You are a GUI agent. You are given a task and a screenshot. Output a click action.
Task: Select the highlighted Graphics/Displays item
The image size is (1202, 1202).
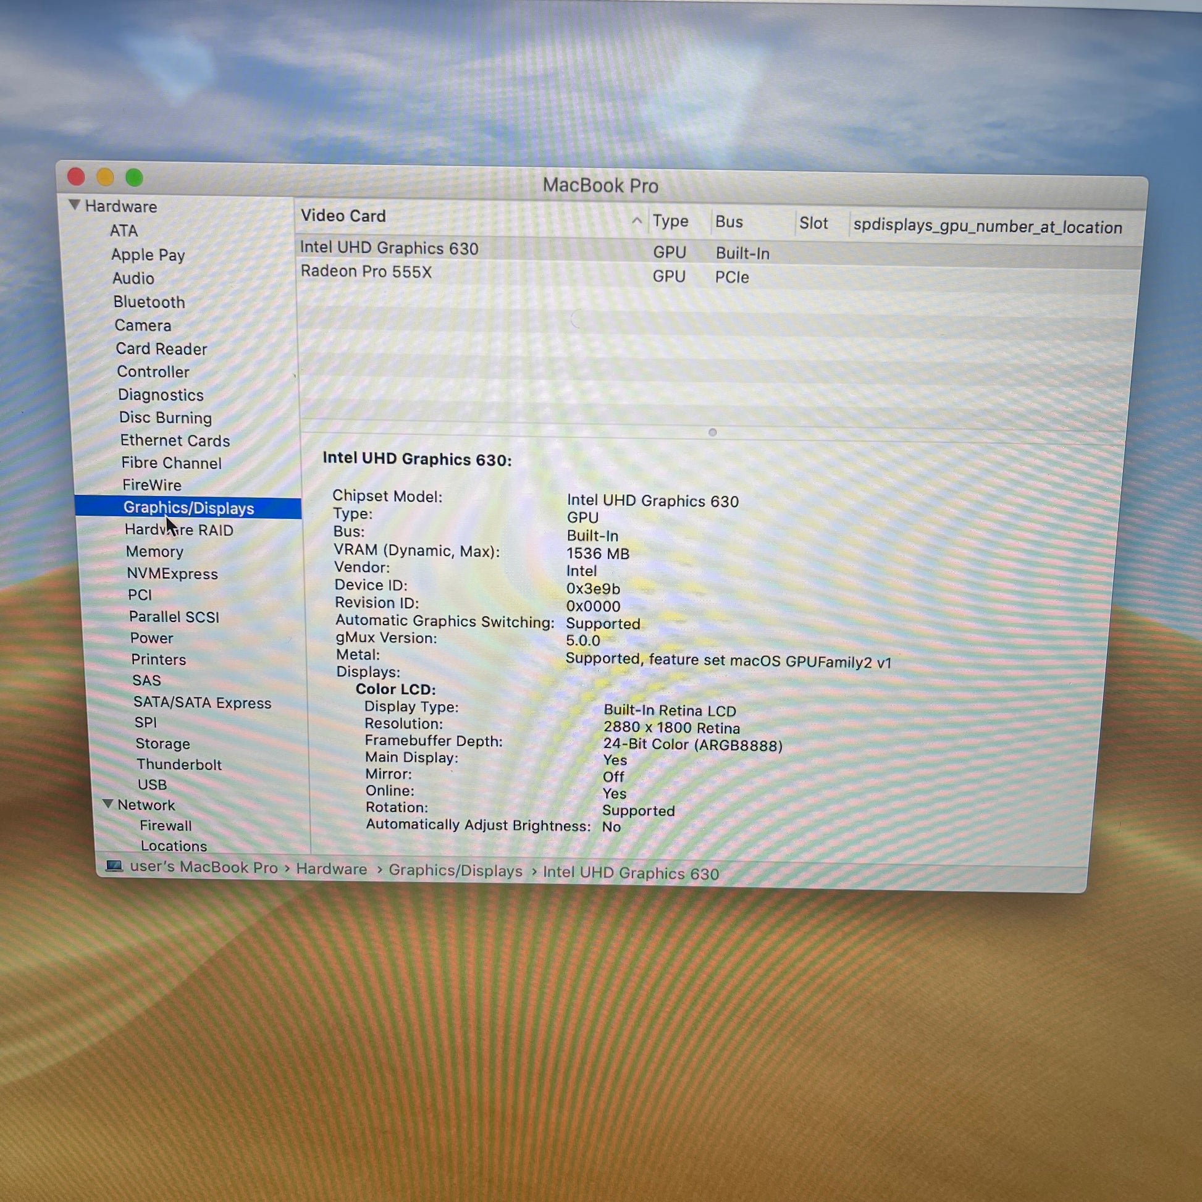tap(188, 508)
